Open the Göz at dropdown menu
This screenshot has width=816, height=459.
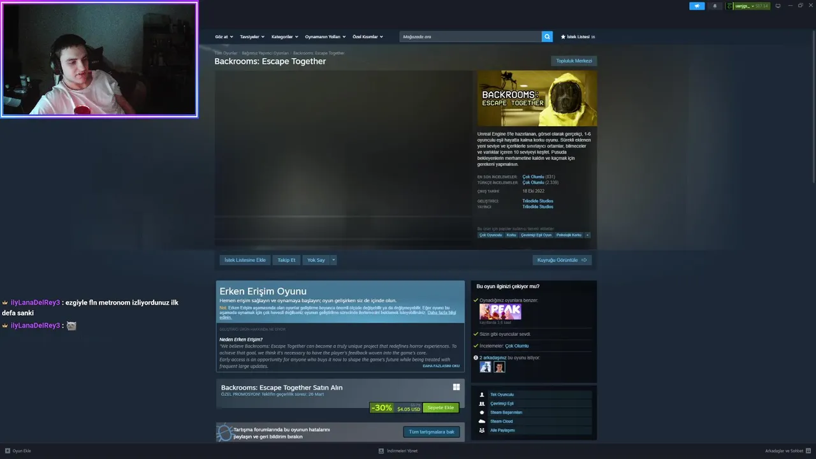click(224, 37)
